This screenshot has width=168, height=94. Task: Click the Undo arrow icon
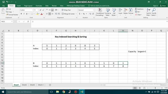click(x=7, y=2)
